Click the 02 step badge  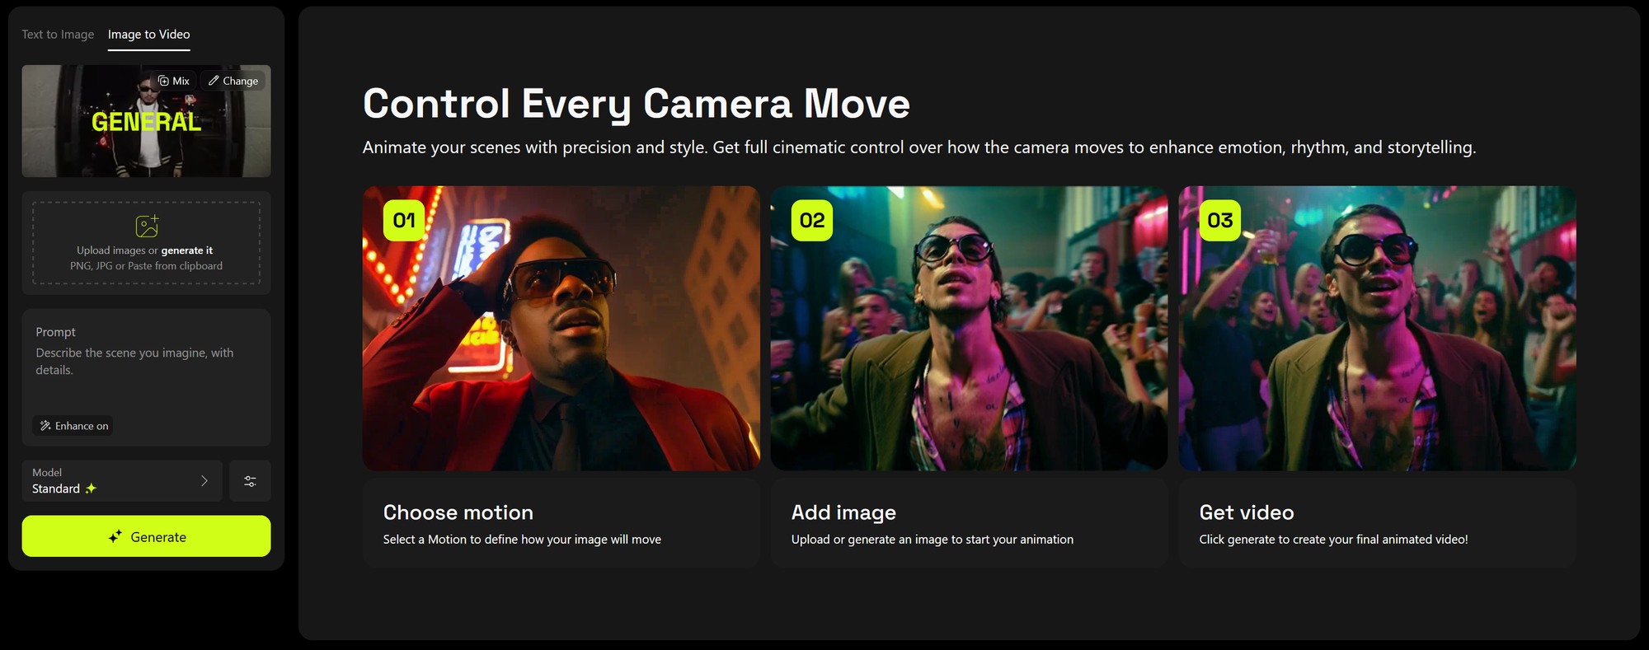(x=812, y=220)
